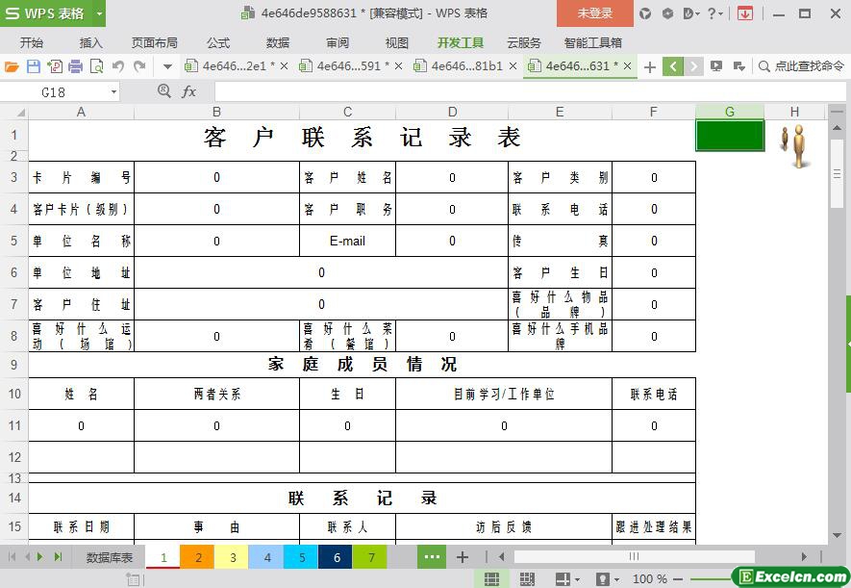The width and height of the screenshot is (851, 588).
Task: Click the Print icon
Action: tap(76, 66)
